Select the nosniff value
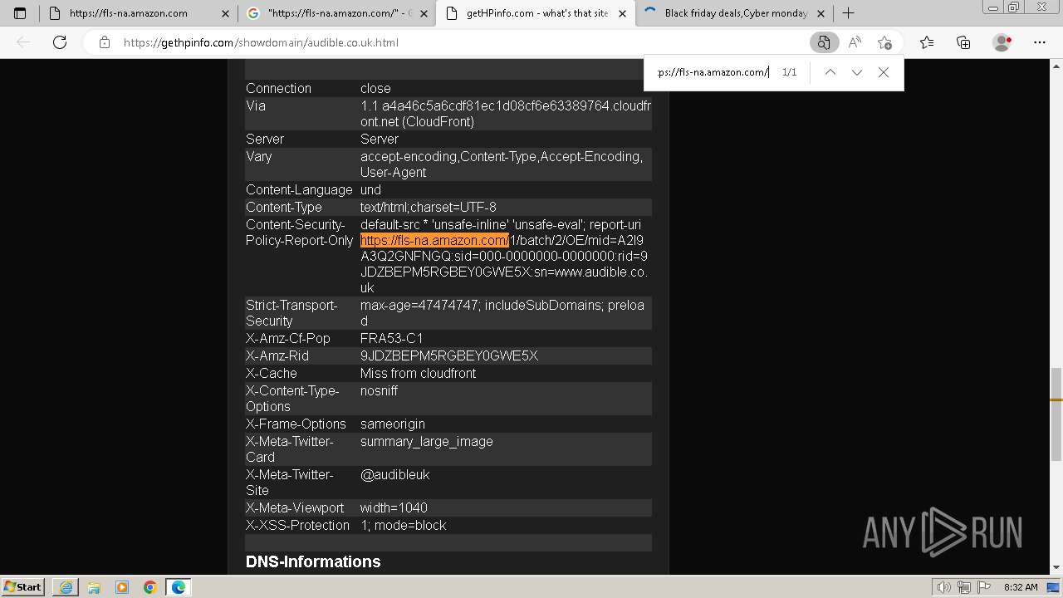The image size is (1063, 598). pyautogui.click(x=379, y=390)
